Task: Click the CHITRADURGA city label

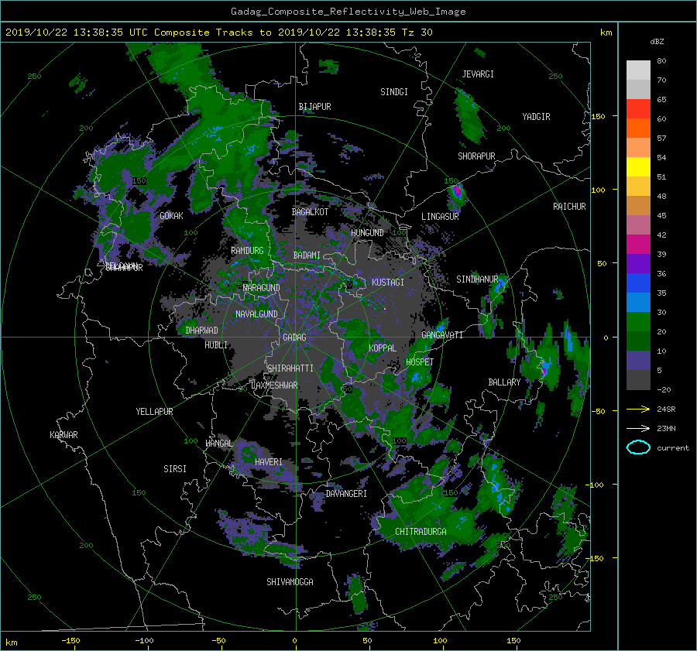Action: click(x=421, y=532)
